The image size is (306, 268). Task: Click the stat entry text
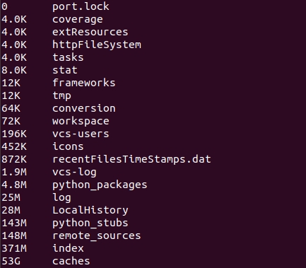click(x=65, y=70)
